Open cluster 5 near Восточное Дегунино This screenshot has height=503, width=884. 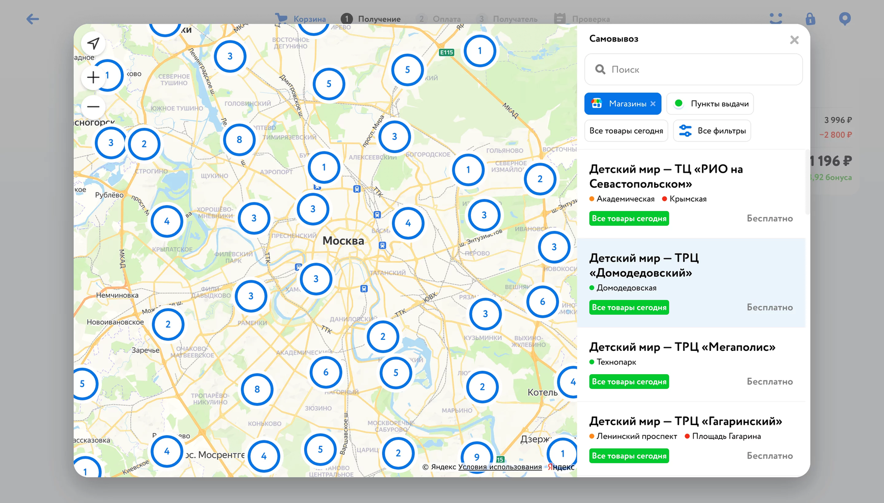pyautogui.click(x=329, y=84)
